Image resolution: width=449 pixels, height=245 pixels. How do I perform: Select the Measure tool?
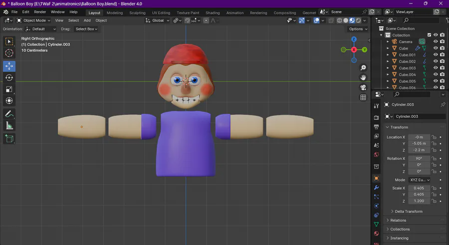coord(9,126)
